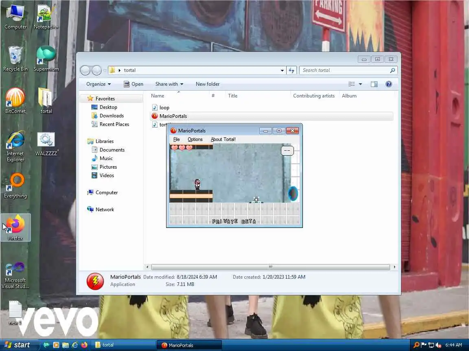Sort by the Album column header
This screenshot has height=351, width=469.
349,96
